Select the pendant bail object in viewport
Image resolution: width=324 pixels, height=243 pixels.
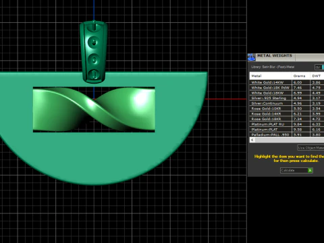click(x=94, y=52)
